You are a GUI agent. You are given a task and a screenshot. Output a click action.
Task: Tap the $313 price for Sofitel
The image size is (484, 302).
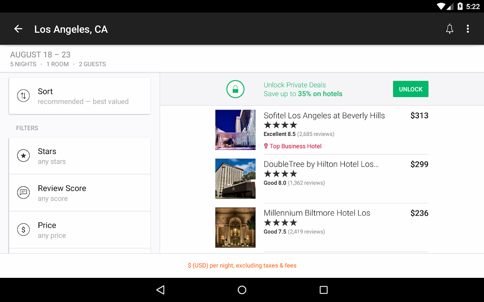coord(419,116)
